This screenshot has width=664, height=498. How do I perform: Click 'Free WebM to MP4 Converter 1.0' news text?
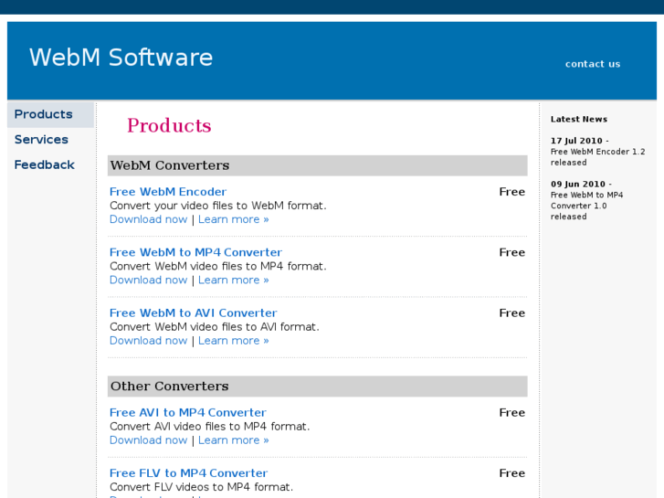(x=586, y=200)
